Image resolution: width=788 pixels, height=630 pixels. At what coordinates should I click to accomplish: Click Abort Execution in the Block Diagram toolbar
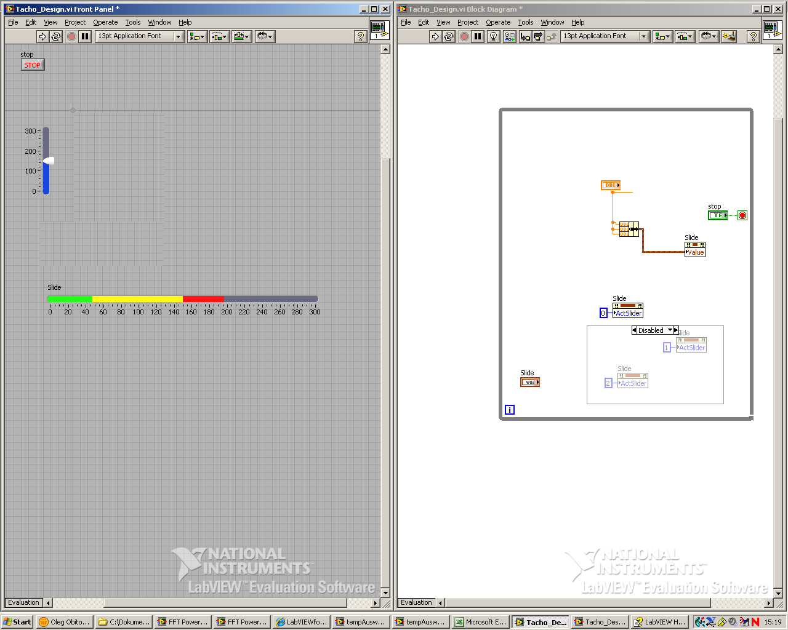click(464, 36)
